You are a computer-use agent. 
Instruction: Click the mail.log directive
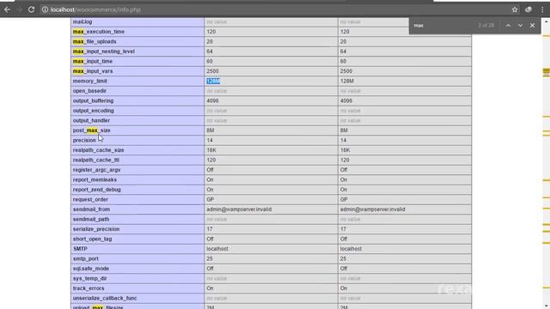point(82,21)
